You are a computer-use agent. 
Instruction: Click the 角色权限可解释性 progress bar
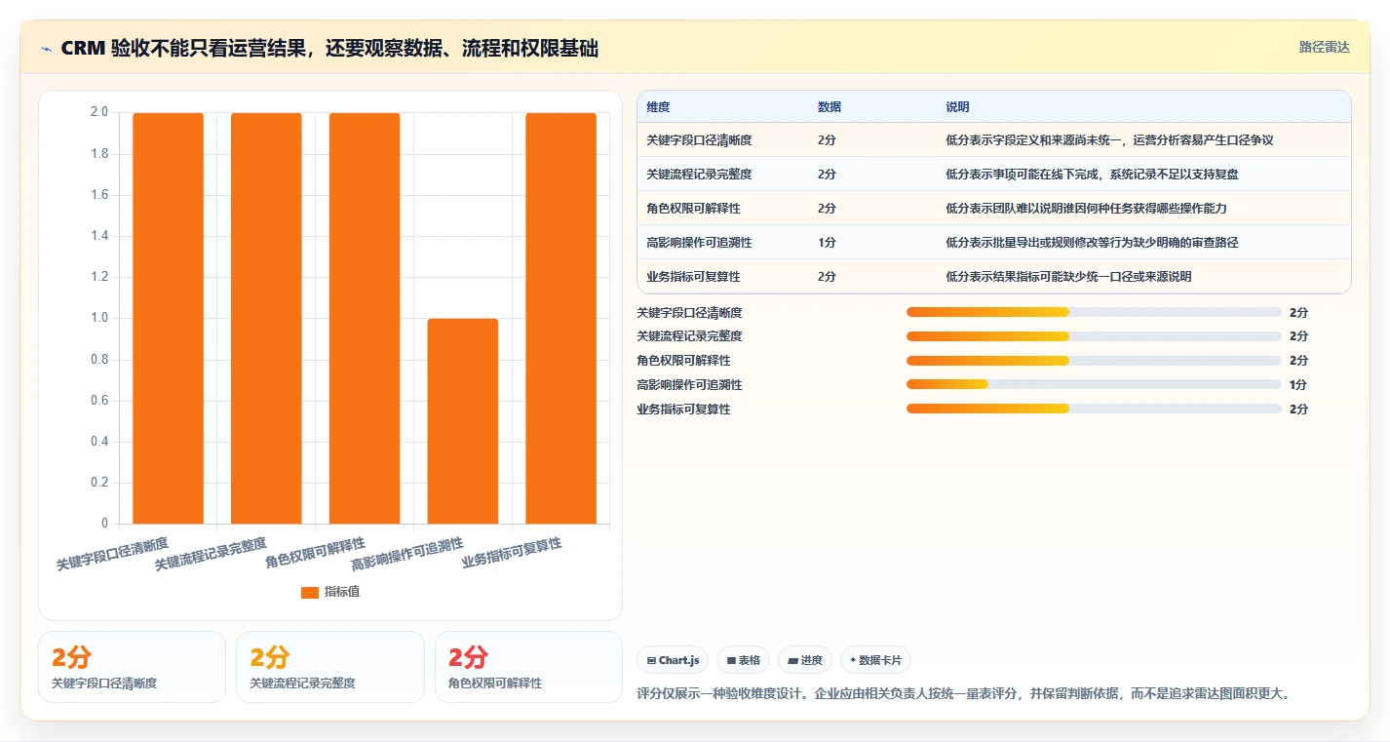(x=1094, y=360)
